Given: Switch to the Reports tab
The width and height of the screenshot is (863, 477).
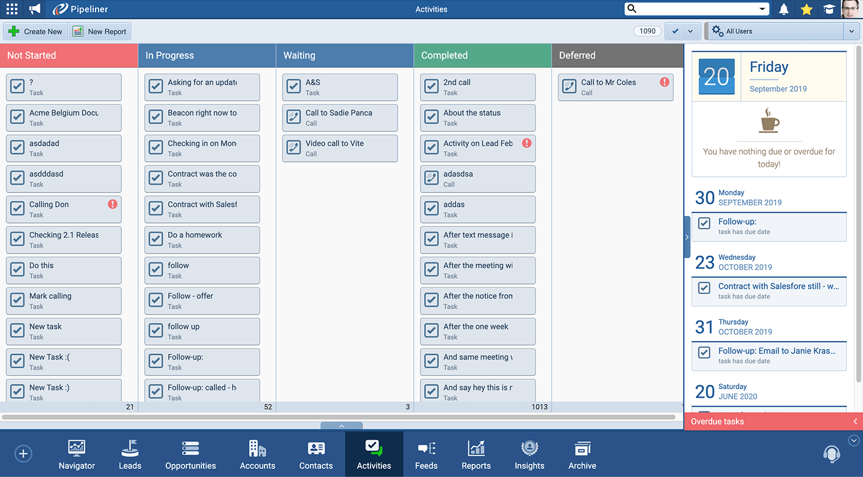Looking at the screenshot, I should pos(476,455).
